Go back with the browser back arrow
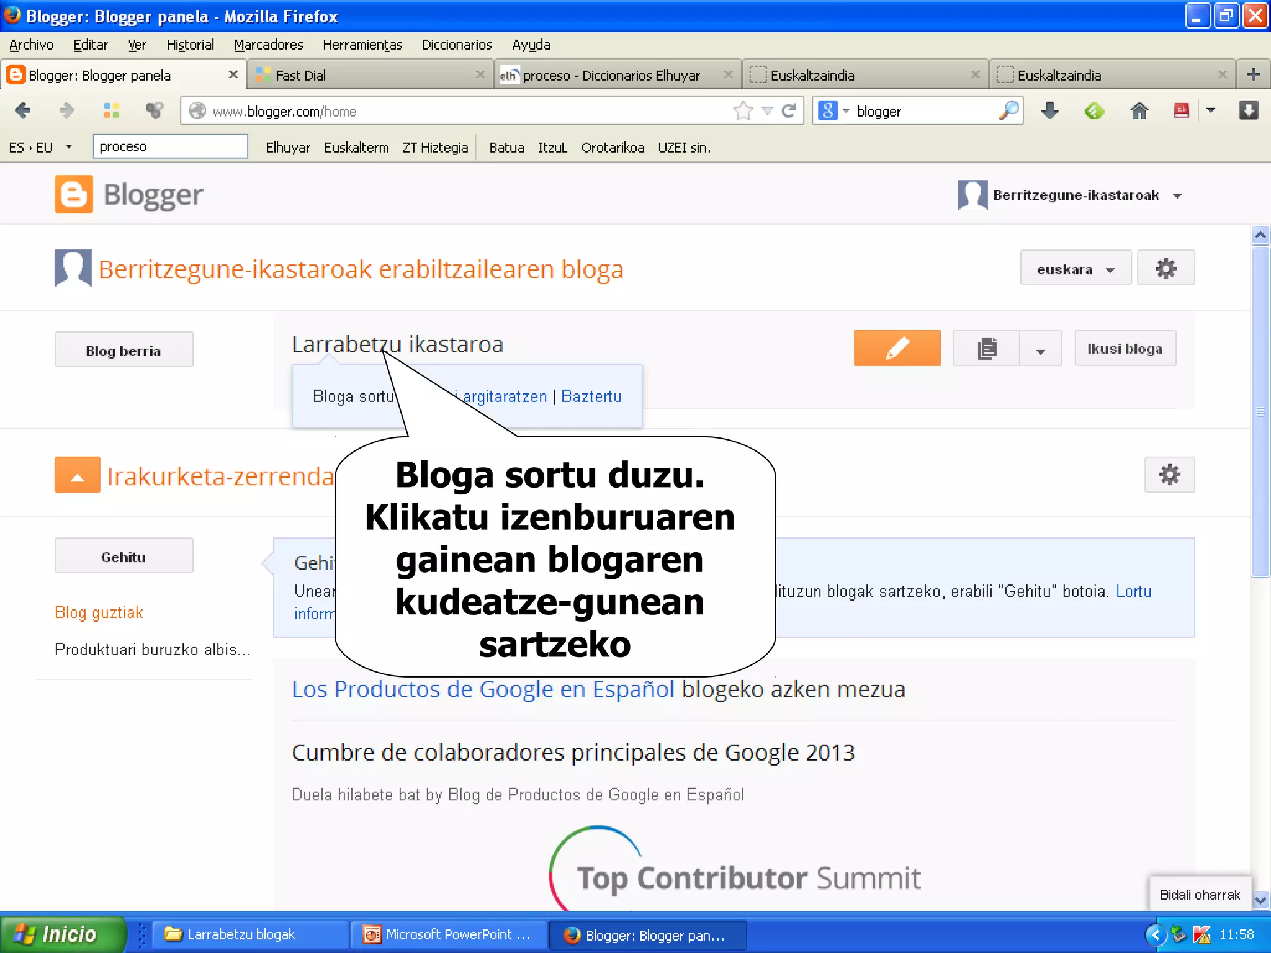 tap(22, 111)
